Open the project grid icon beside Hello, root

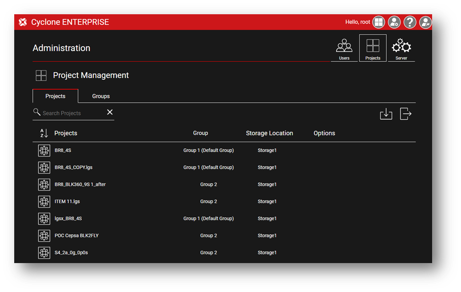pos(379,22)
